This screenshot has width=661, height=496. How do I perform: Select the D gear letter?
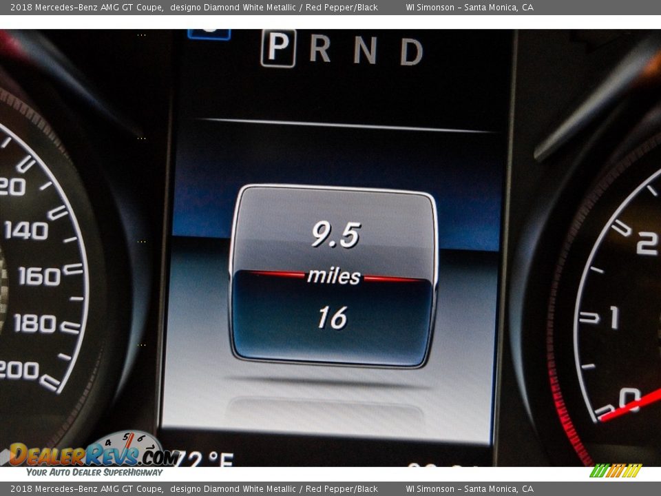[411, 52]
